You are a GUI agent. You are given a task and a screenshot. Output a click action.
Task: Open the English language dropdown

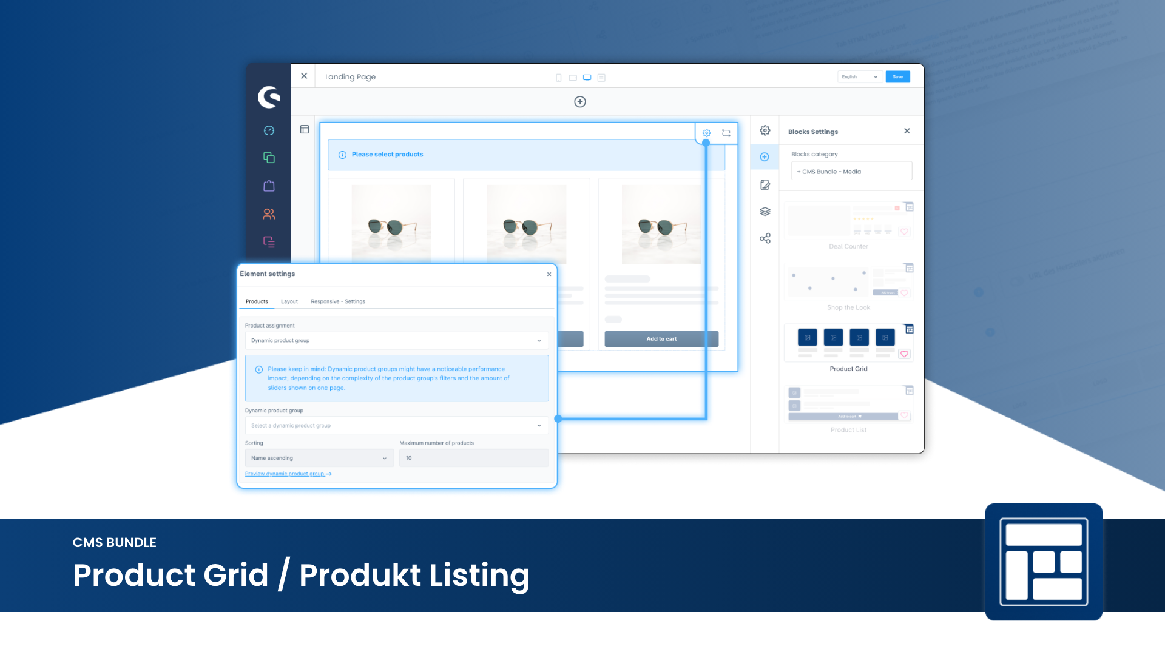(x=860, y=77)
